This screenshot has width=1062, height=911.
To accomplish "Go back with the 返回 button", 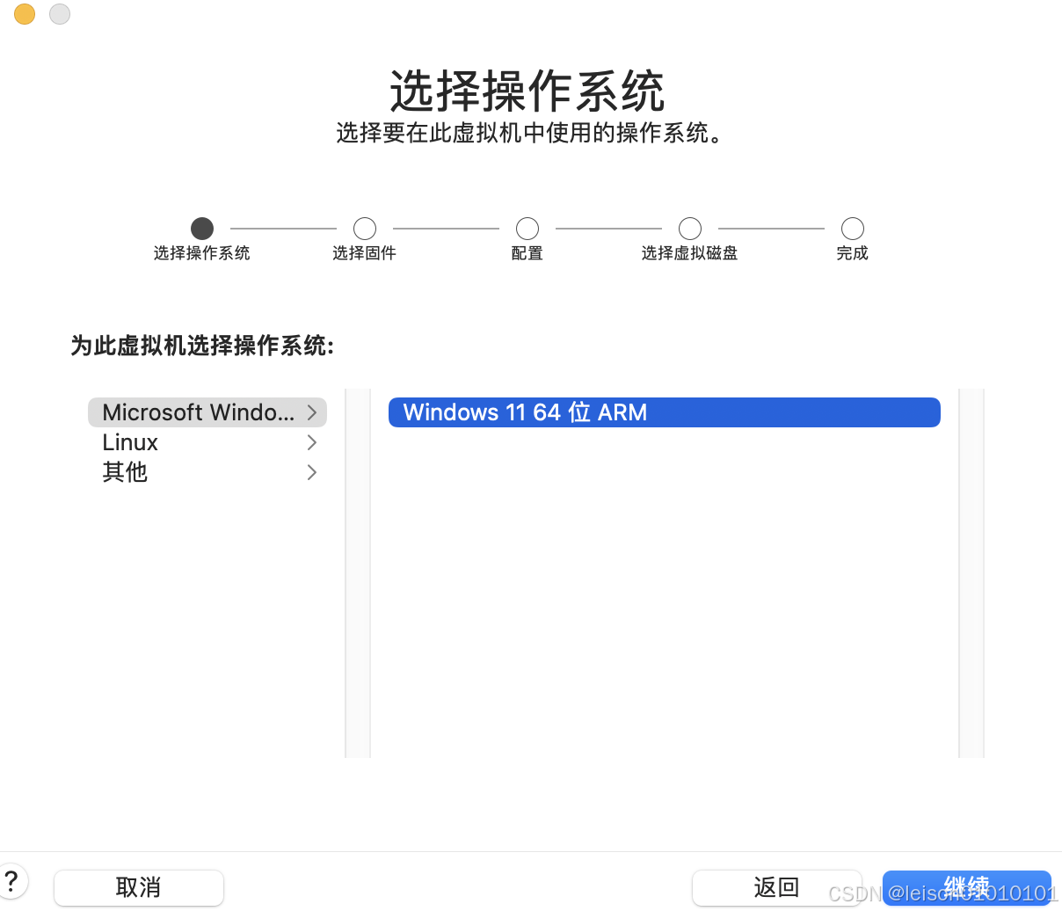I will coord(776,887).
